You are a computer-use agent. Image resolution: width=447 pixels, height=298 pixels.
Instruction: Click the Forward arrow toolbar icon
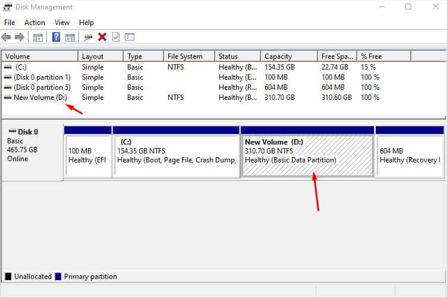[20, 37]
